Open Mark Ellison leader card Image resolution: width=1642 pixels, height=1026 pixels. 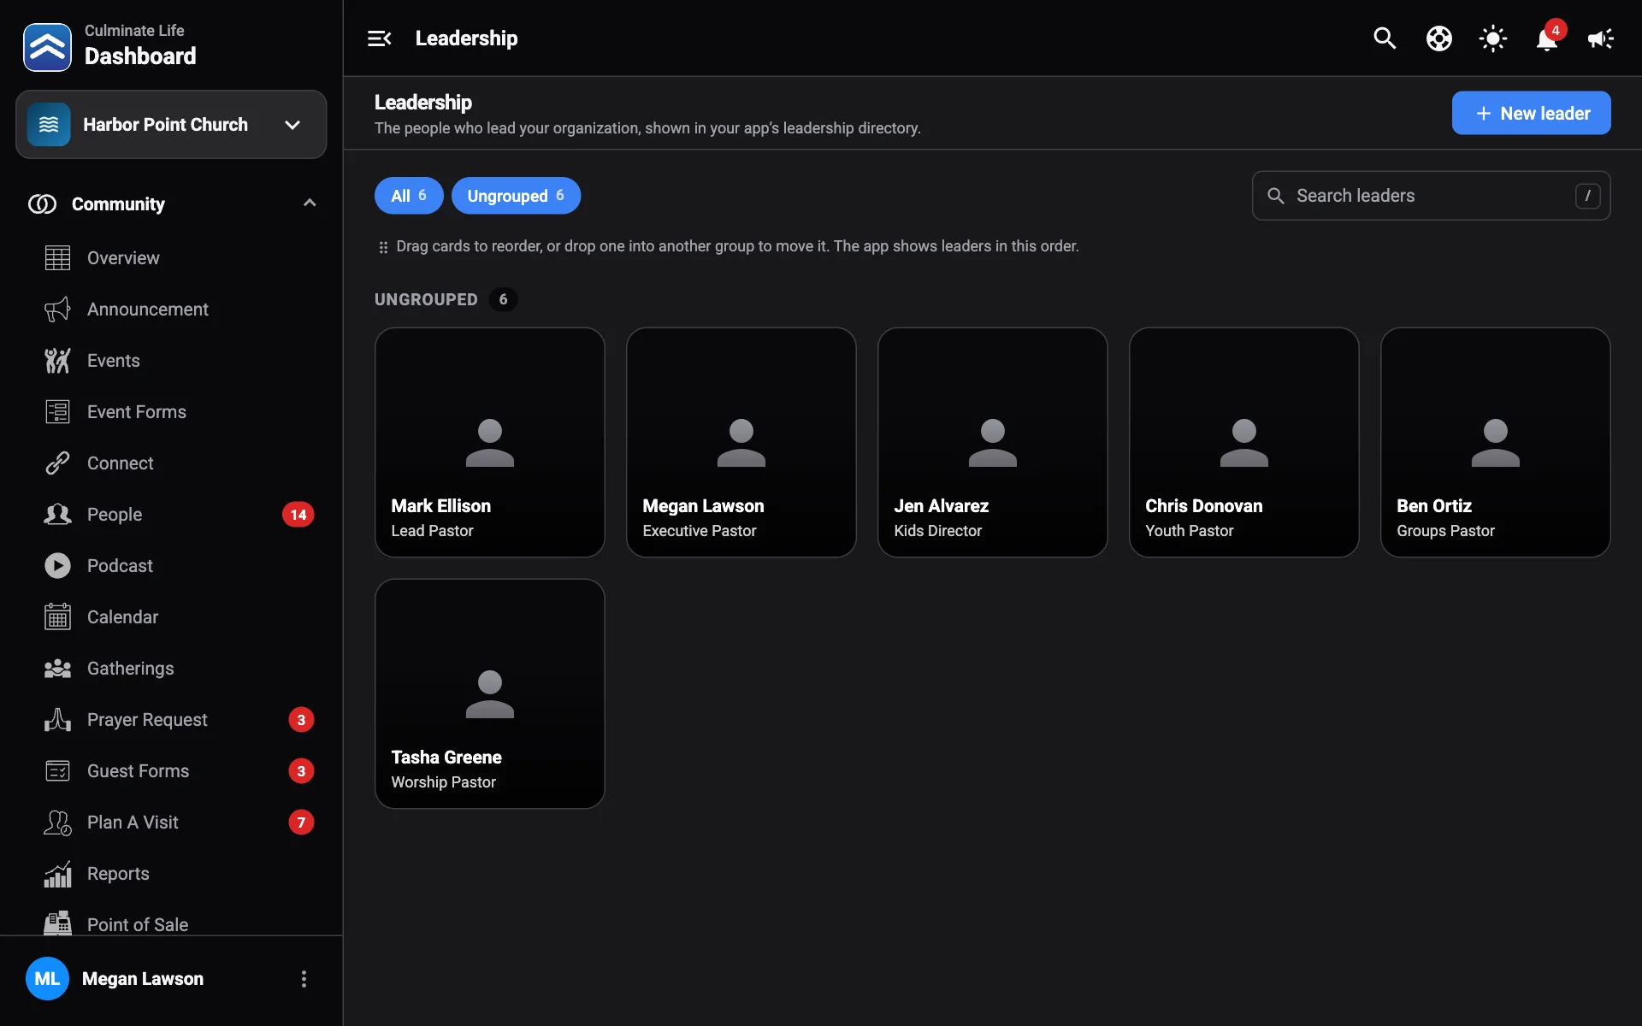coord(490,443)
